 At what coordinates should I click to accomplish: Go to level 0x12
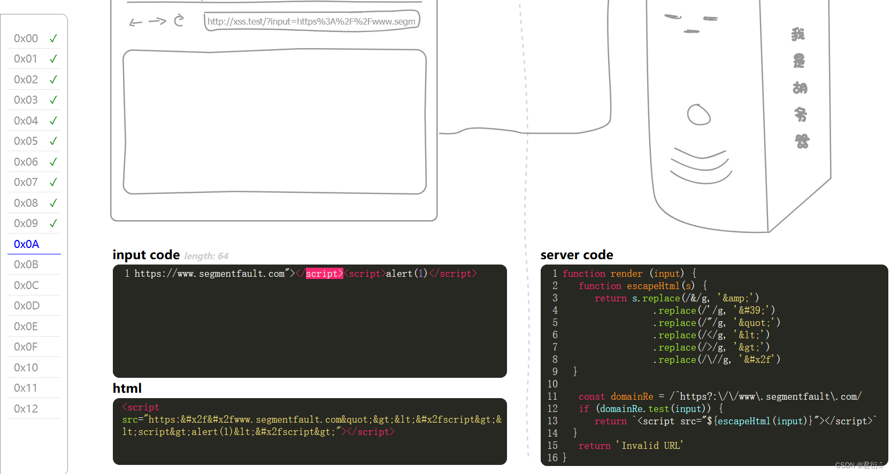click(34, 409)
